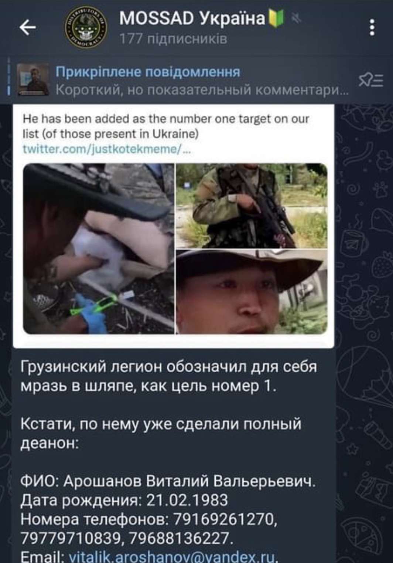View the 177 підписників subscriber count
The width and height of the screenshot is (393, 563).
coord(173,39)
